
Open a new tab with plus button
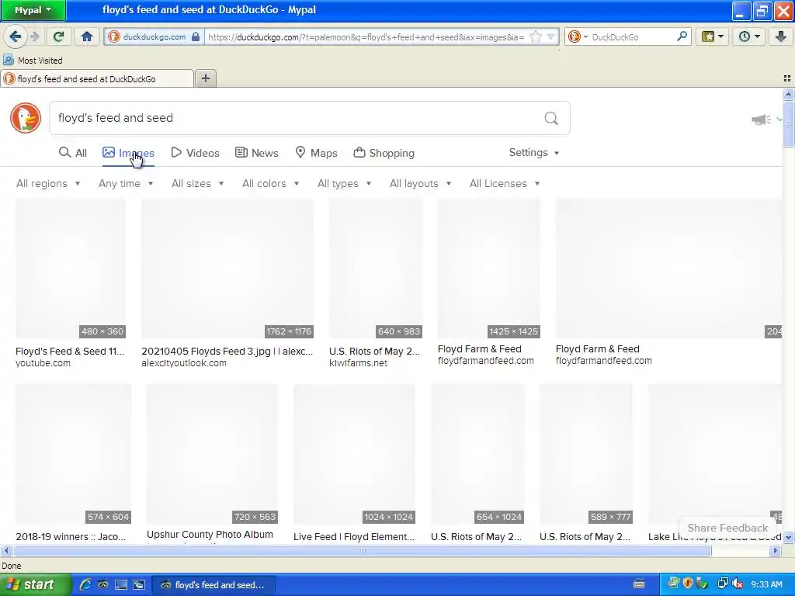click(x=205, y=78)
